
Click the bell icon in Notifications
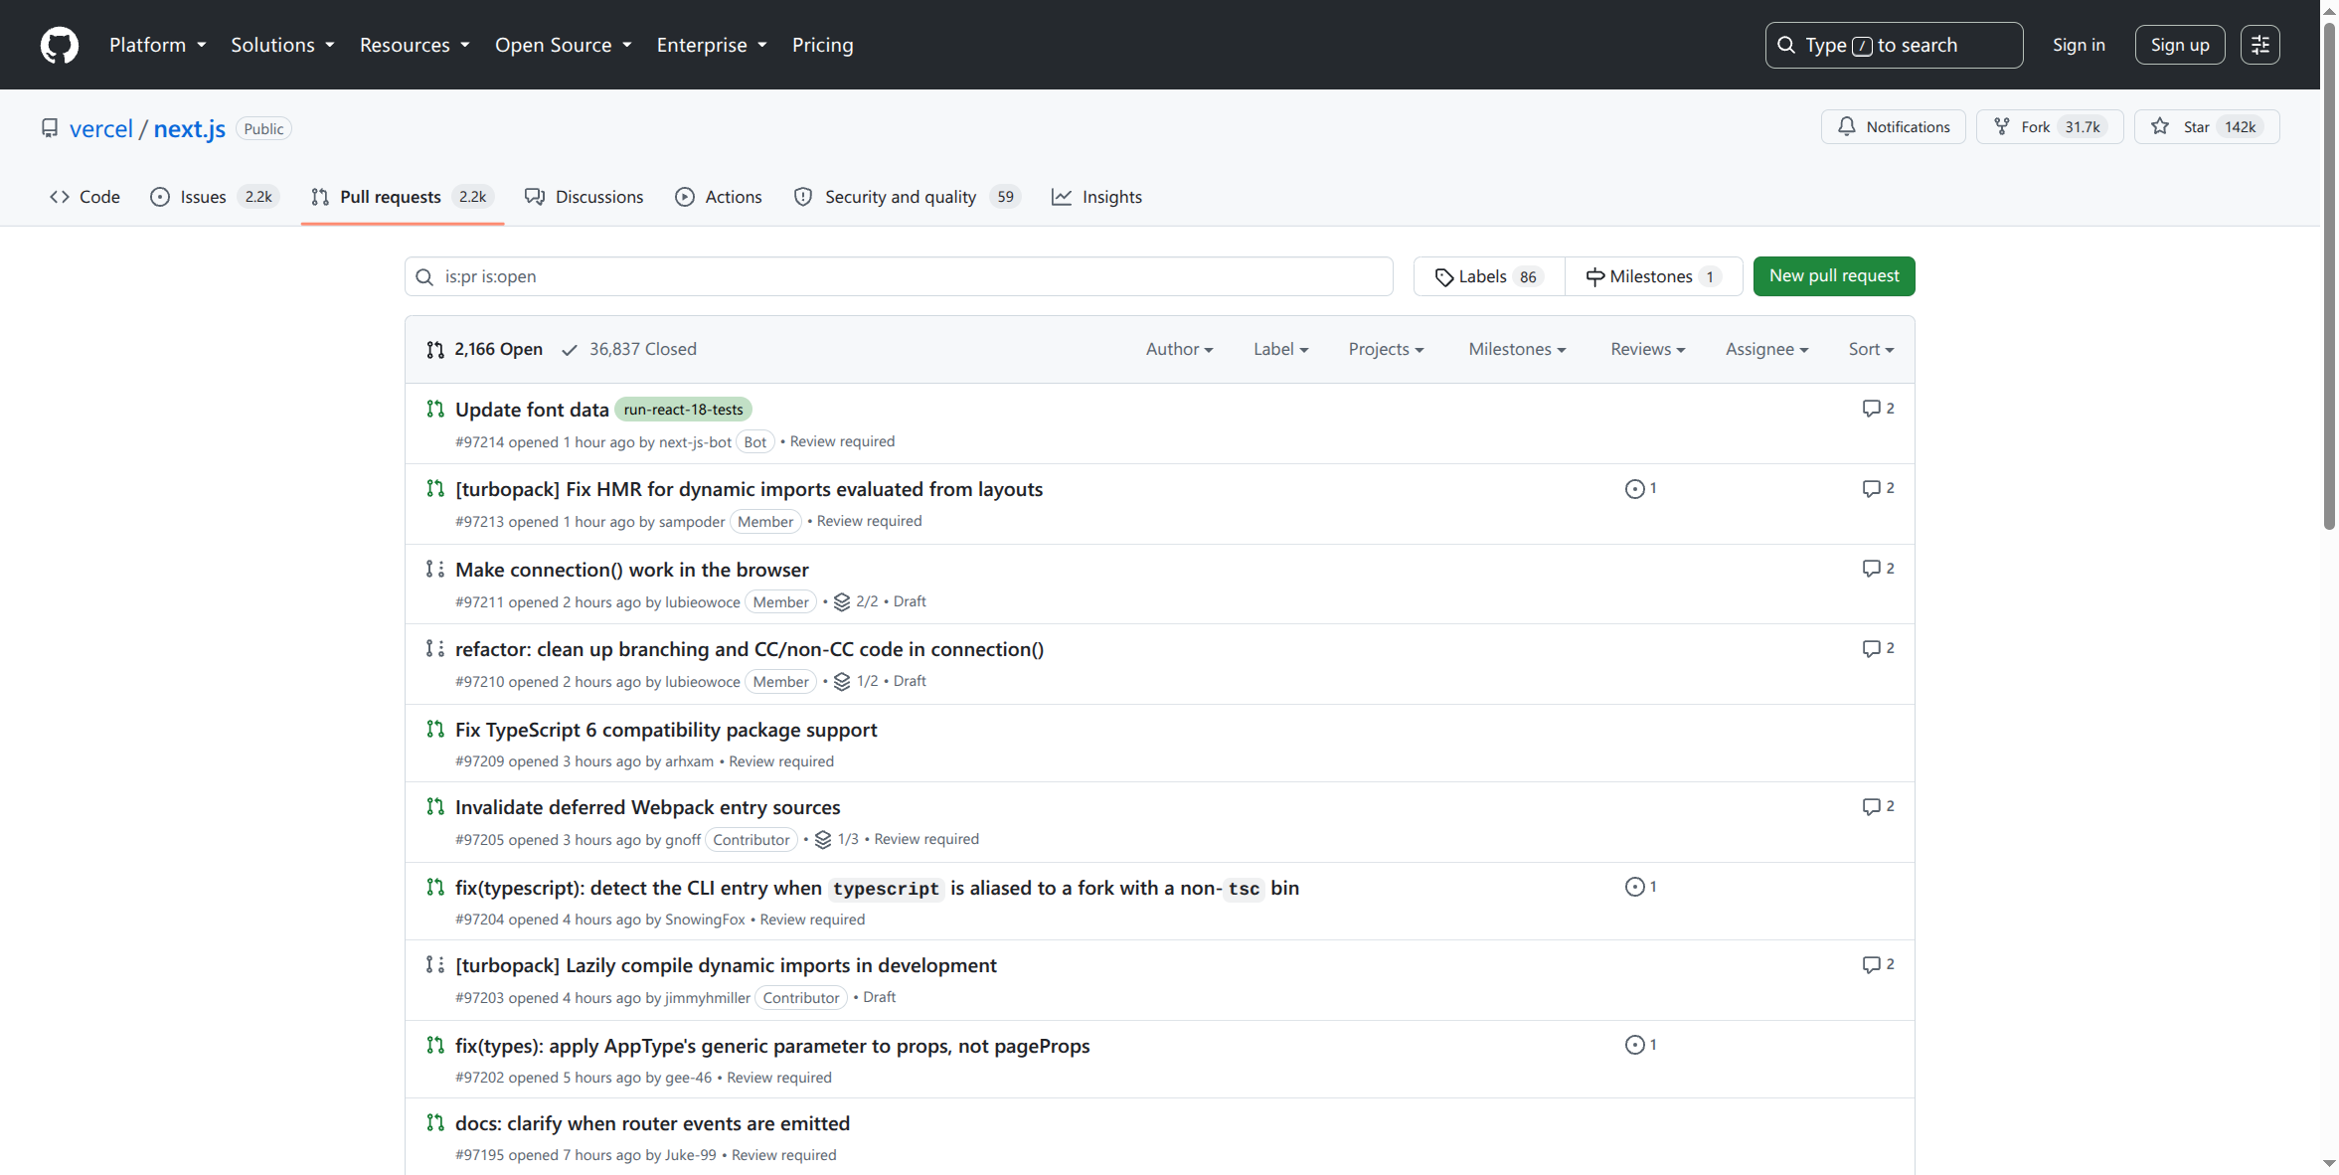[1847, 126]
